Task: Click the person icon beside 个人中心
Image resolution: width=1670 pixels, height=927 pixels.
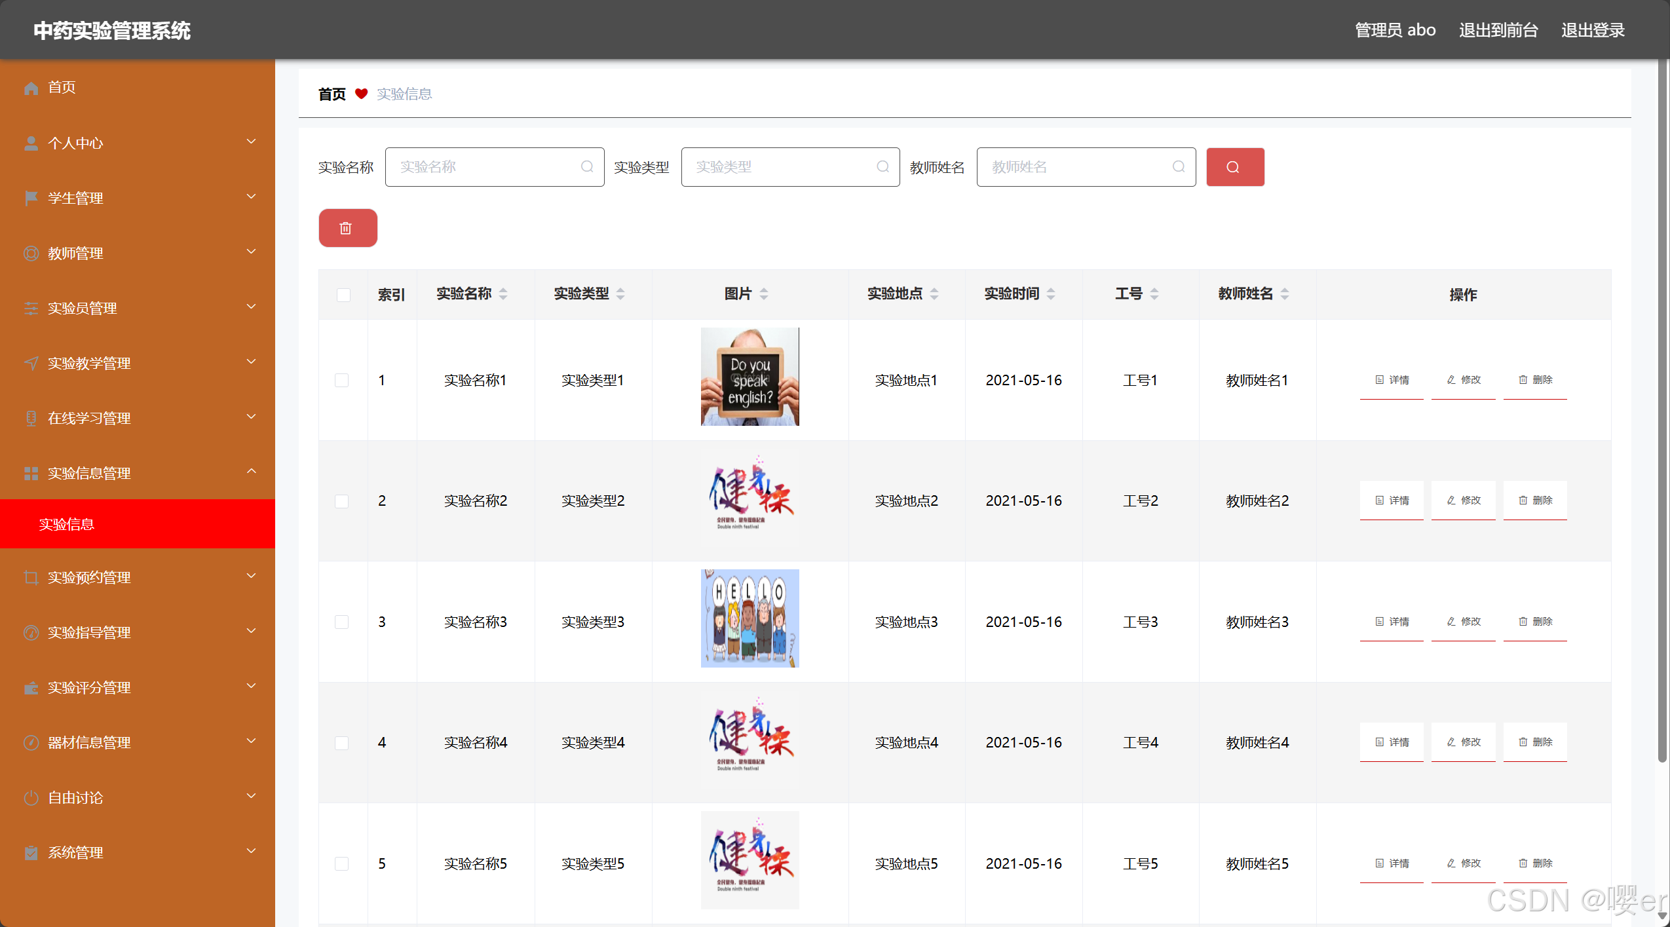Action: 31,143
